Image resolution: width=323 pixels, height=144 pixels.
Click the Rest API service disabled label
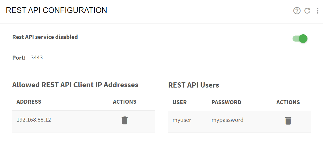coord(45,37)
